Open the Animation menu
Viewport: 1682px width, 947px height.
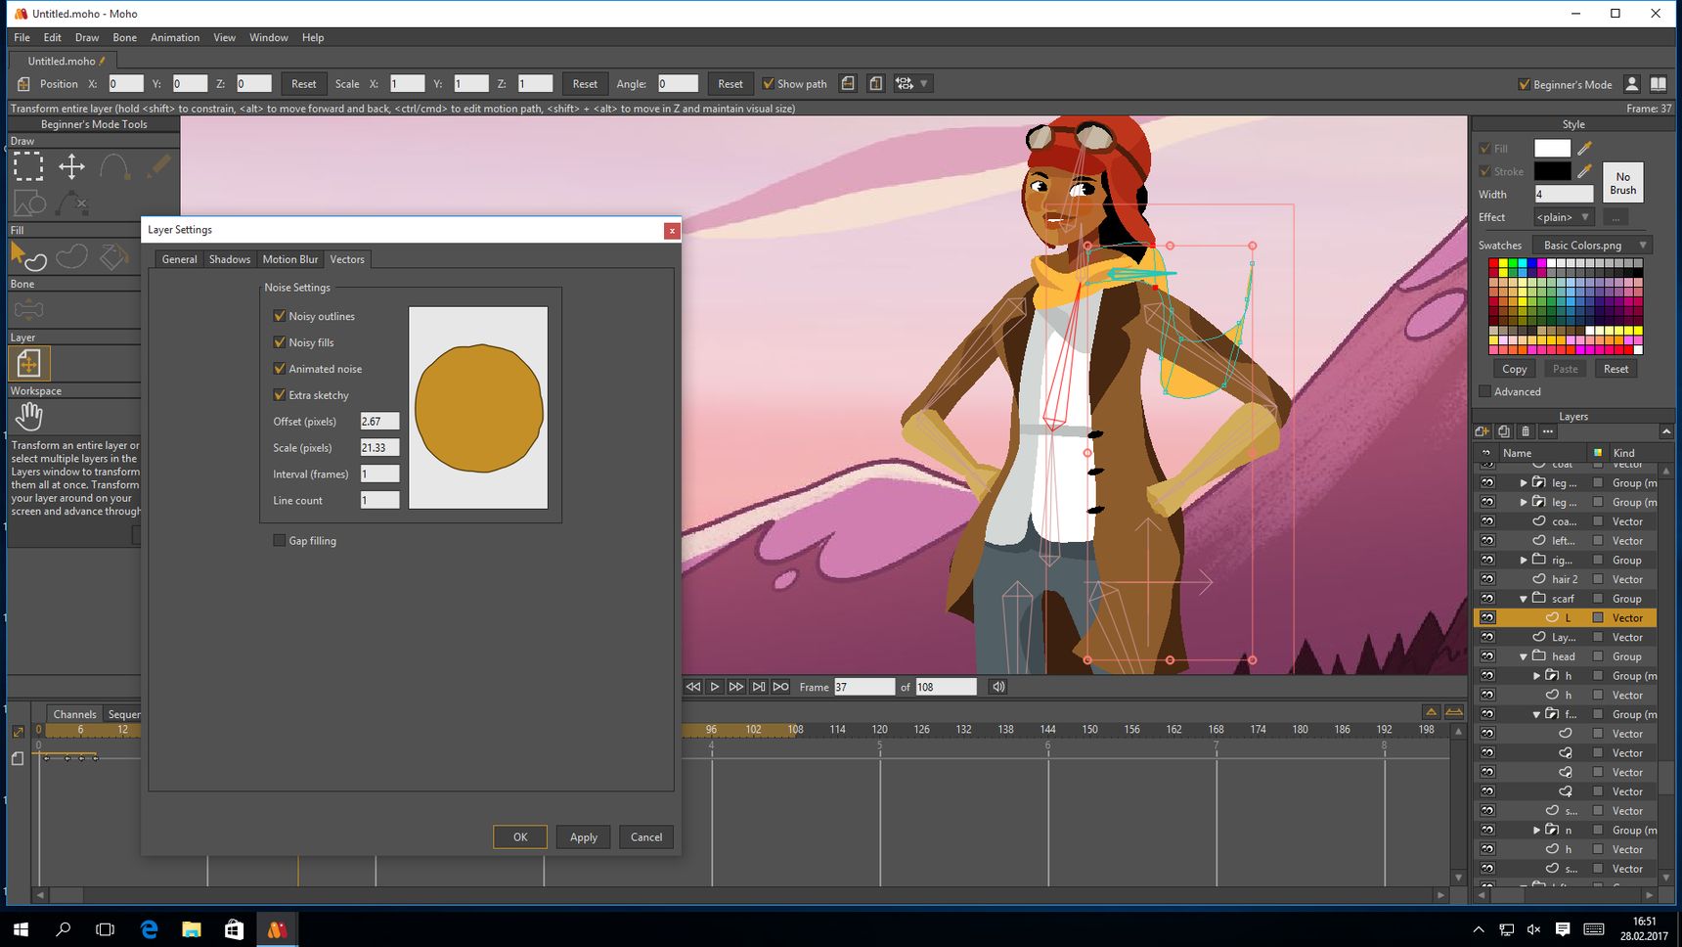(x=175, y=37)
